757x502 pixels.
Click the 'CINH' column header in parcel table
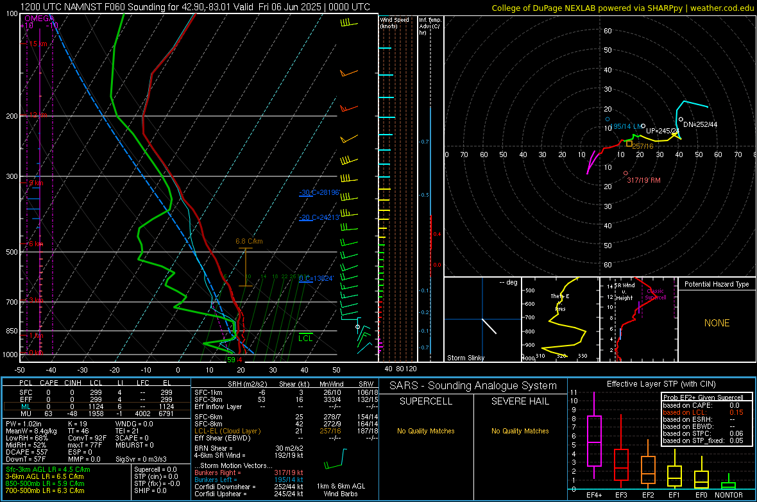coord(73,383)
